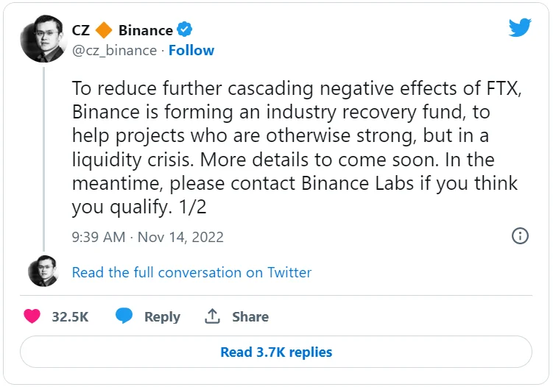Click the orange diamond in the name
The height and width of the screenshot is (387, 553).
click(x=105, y=30)
